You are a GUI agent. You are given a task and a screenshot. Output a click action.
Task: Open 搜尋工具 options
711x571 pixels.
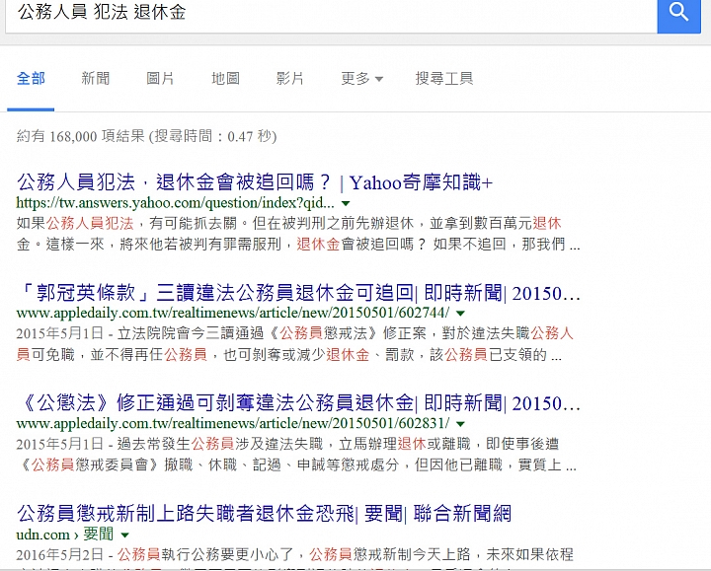444,78
